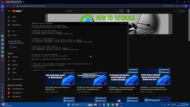The image size is (190, 107).
Task: Click Command Prompt taskbar icon
Action: coord(121,105)
